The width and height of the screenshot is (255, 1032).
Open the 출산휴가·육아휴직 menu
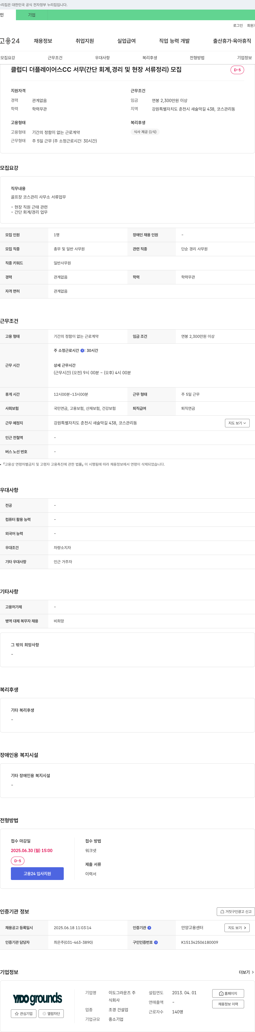point(232,41)
